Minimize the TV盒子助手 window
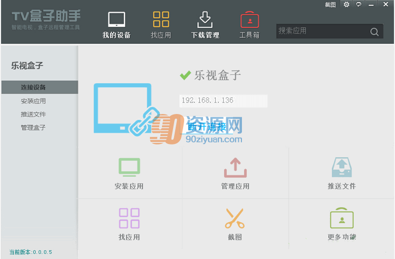The image size is (395, 259). click(x=371, y=5)
